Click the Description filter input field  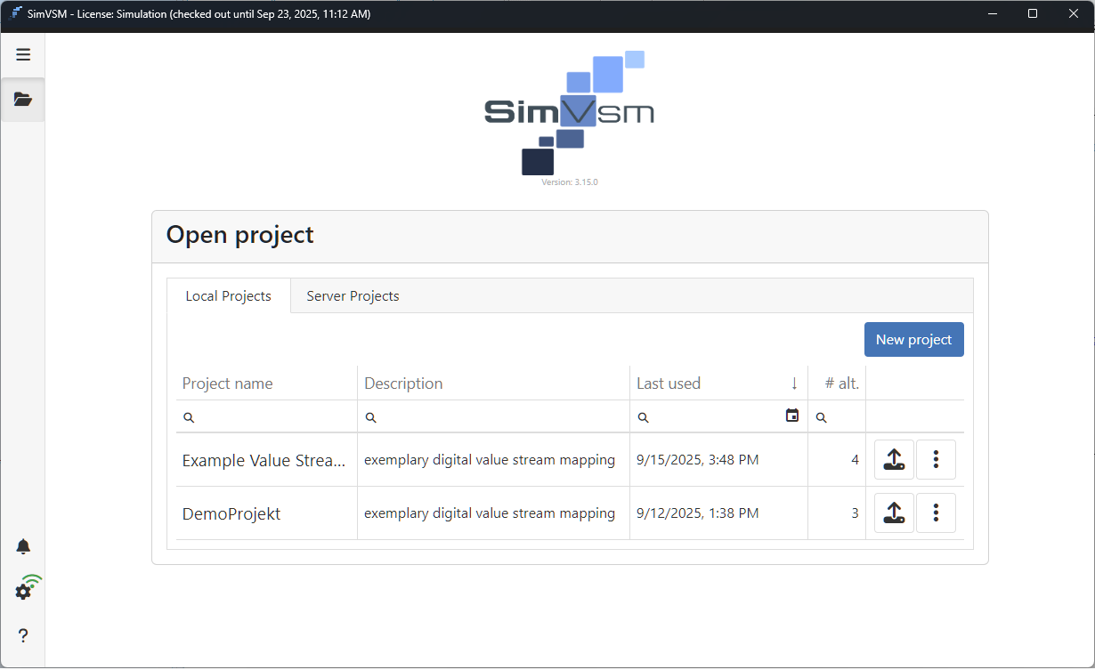490,416
